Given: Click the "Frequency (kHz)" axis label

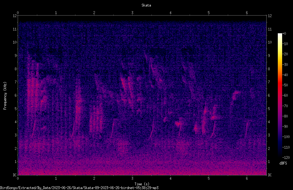Looking at the screenshot, I should click(x=5, y=96).
